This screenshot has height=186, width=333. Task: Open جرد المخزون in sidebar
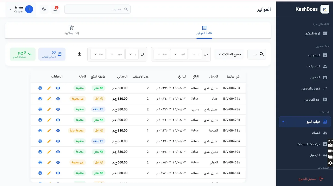(x=304, y=100)
